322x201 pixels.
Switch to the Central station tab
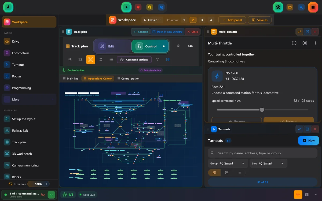129,79
